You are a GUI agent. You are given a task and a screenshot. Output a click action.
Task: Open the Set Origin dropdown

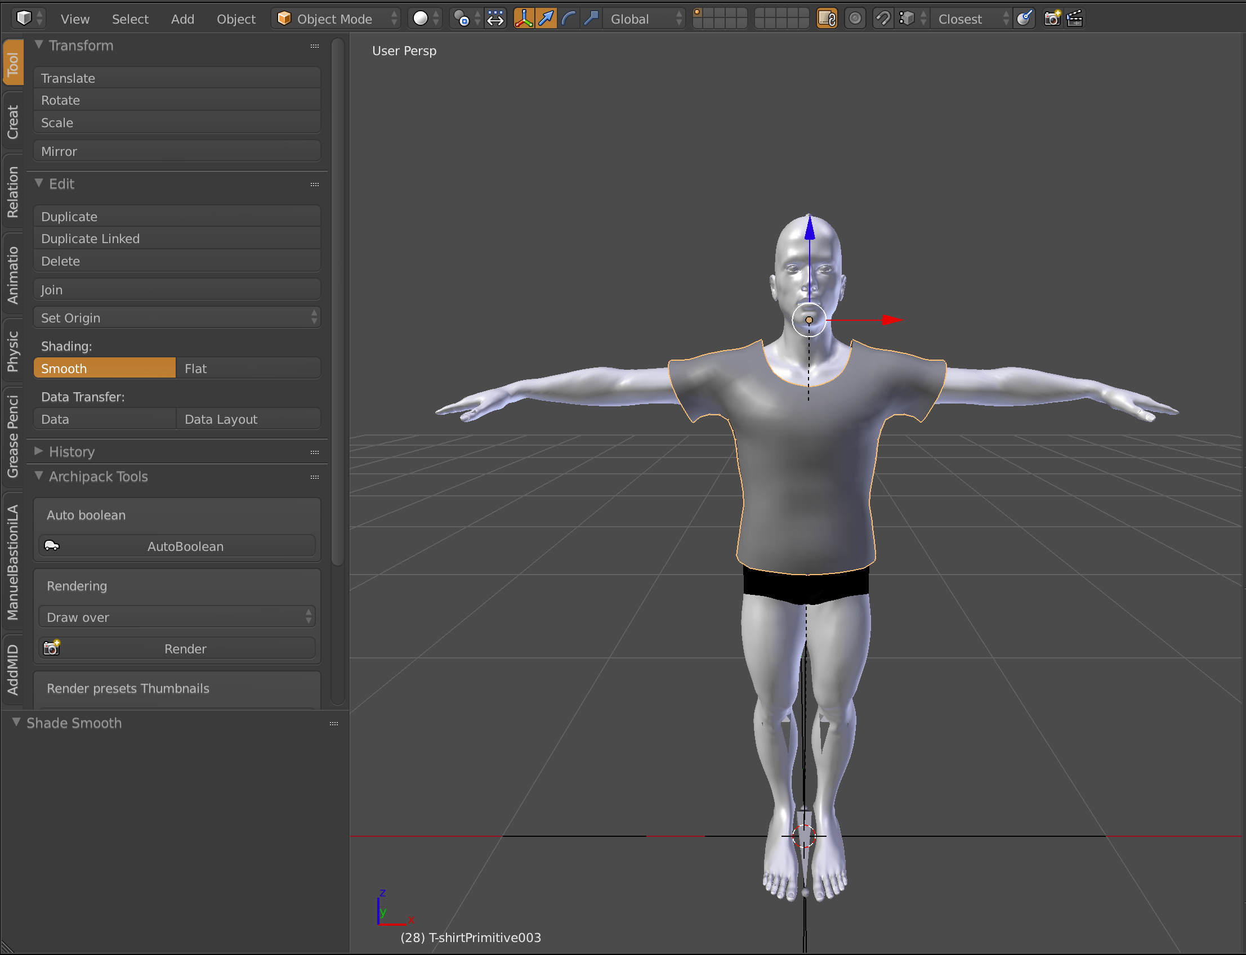click(x=177, y=318)
